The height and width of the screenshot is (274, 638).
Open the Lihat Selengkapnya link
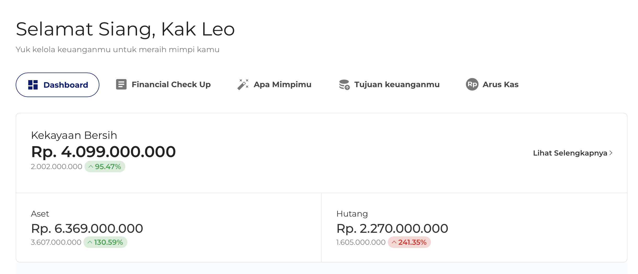(570, 153)
